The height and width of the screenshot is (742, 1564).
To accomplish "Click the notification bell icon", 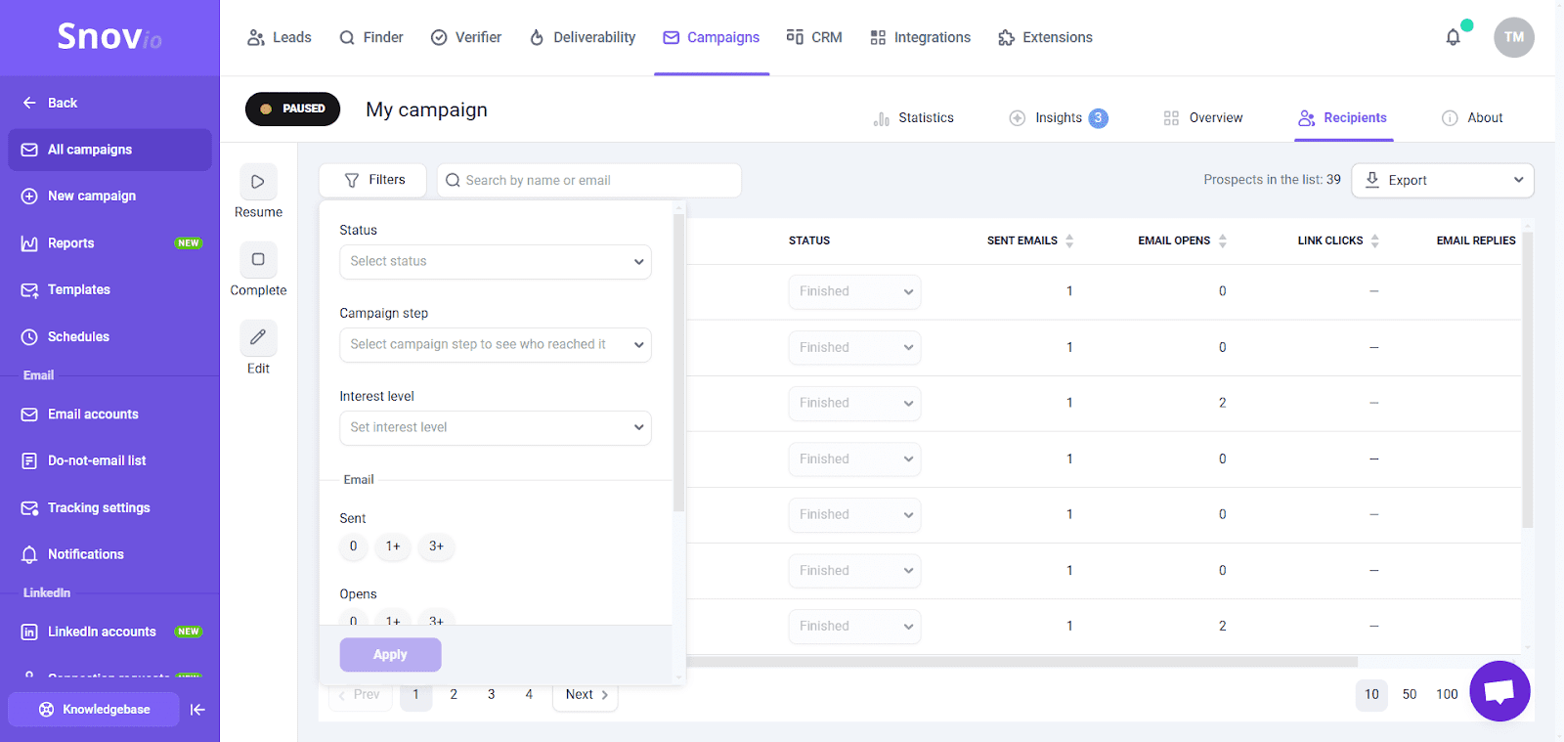I will [x=1453, y=37].
